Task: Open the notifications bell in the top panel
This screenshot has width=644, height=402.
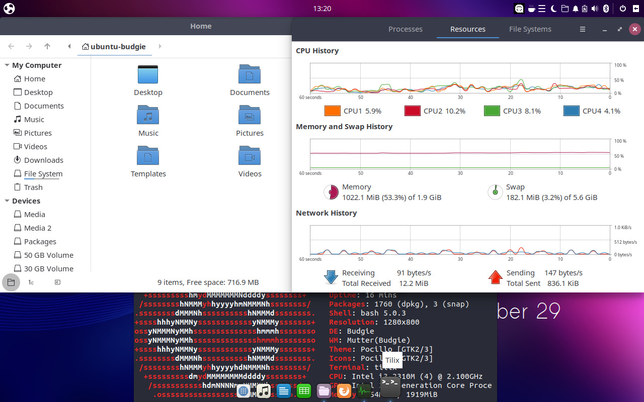Action: [x=575, y=9]
